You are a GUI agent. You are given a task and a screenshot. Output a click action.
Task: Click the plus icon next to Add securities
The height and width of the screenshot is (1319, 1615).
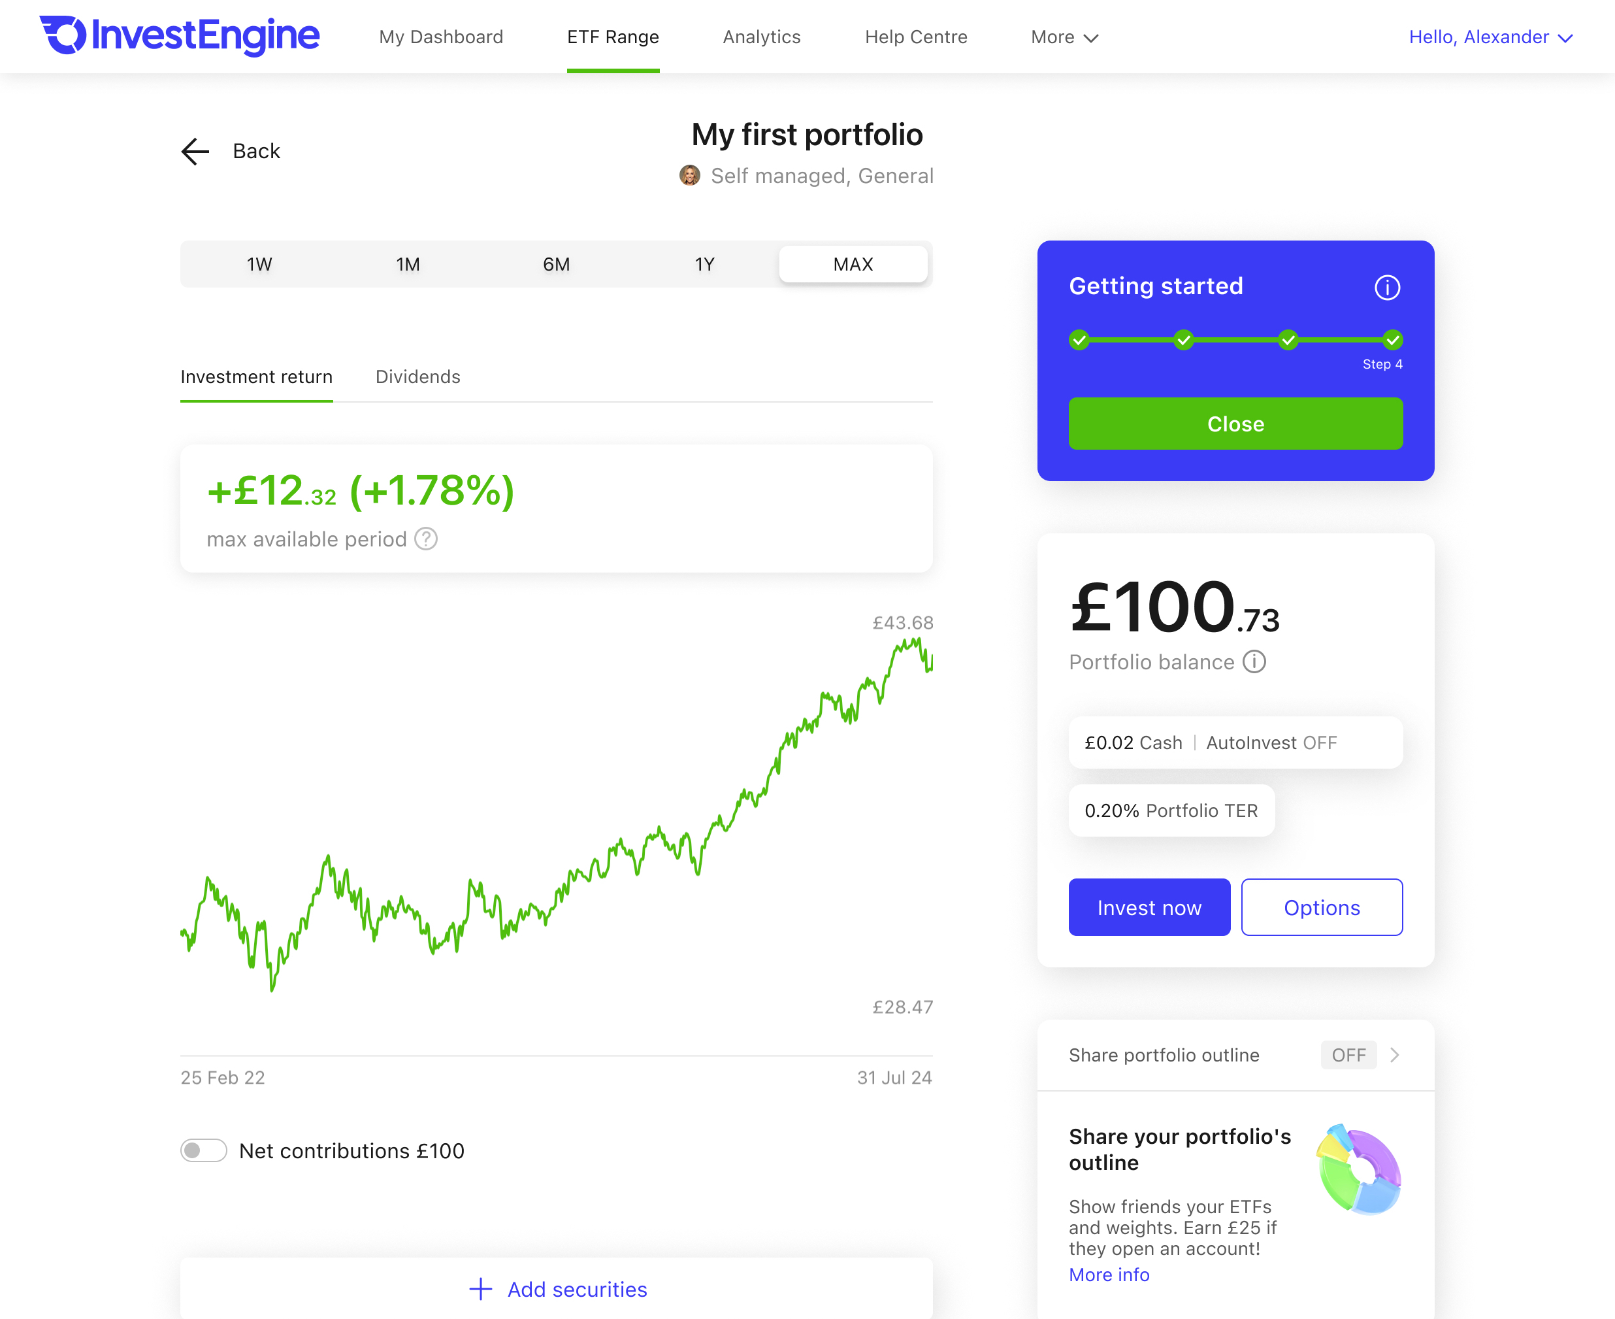[480, 1290]
